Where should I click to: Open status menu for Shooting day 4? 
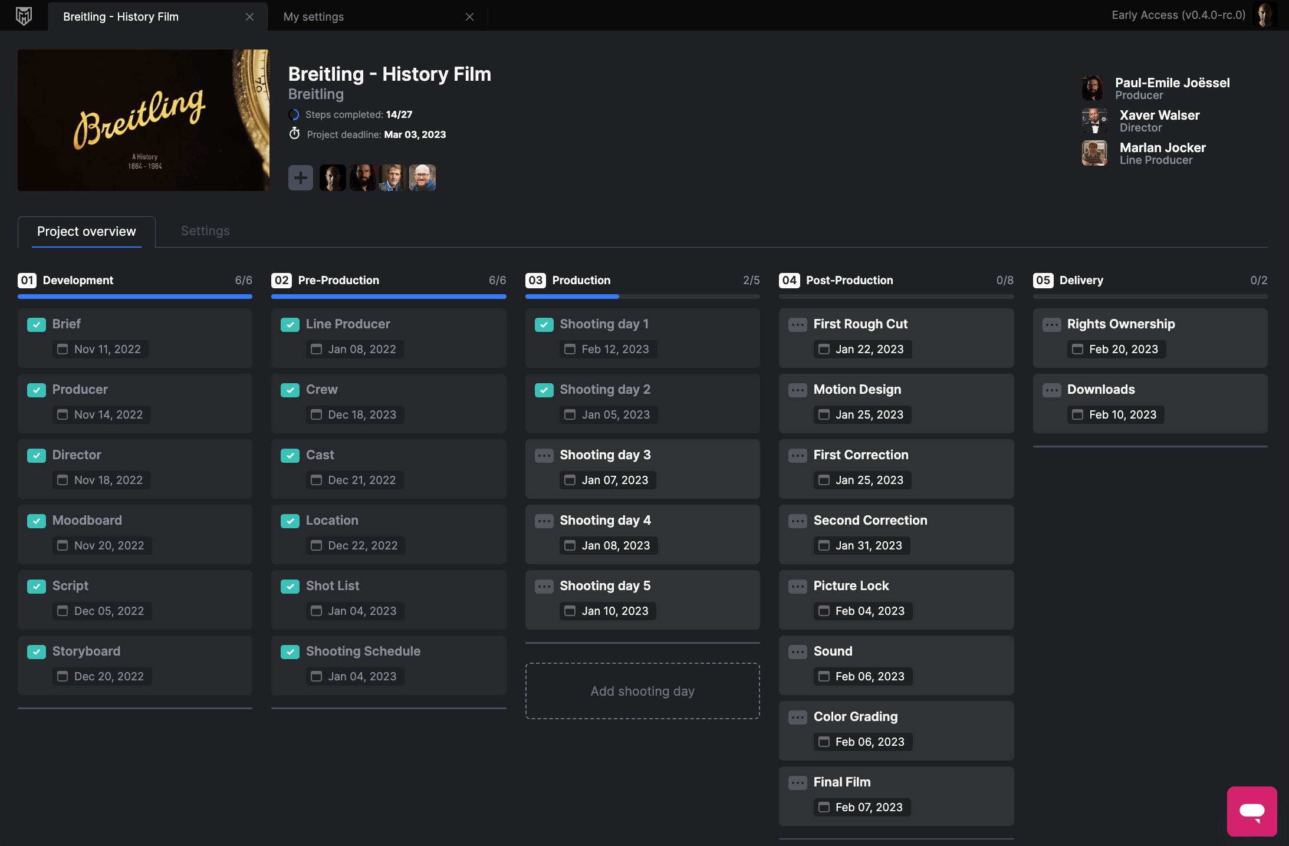tap(544, 521)
